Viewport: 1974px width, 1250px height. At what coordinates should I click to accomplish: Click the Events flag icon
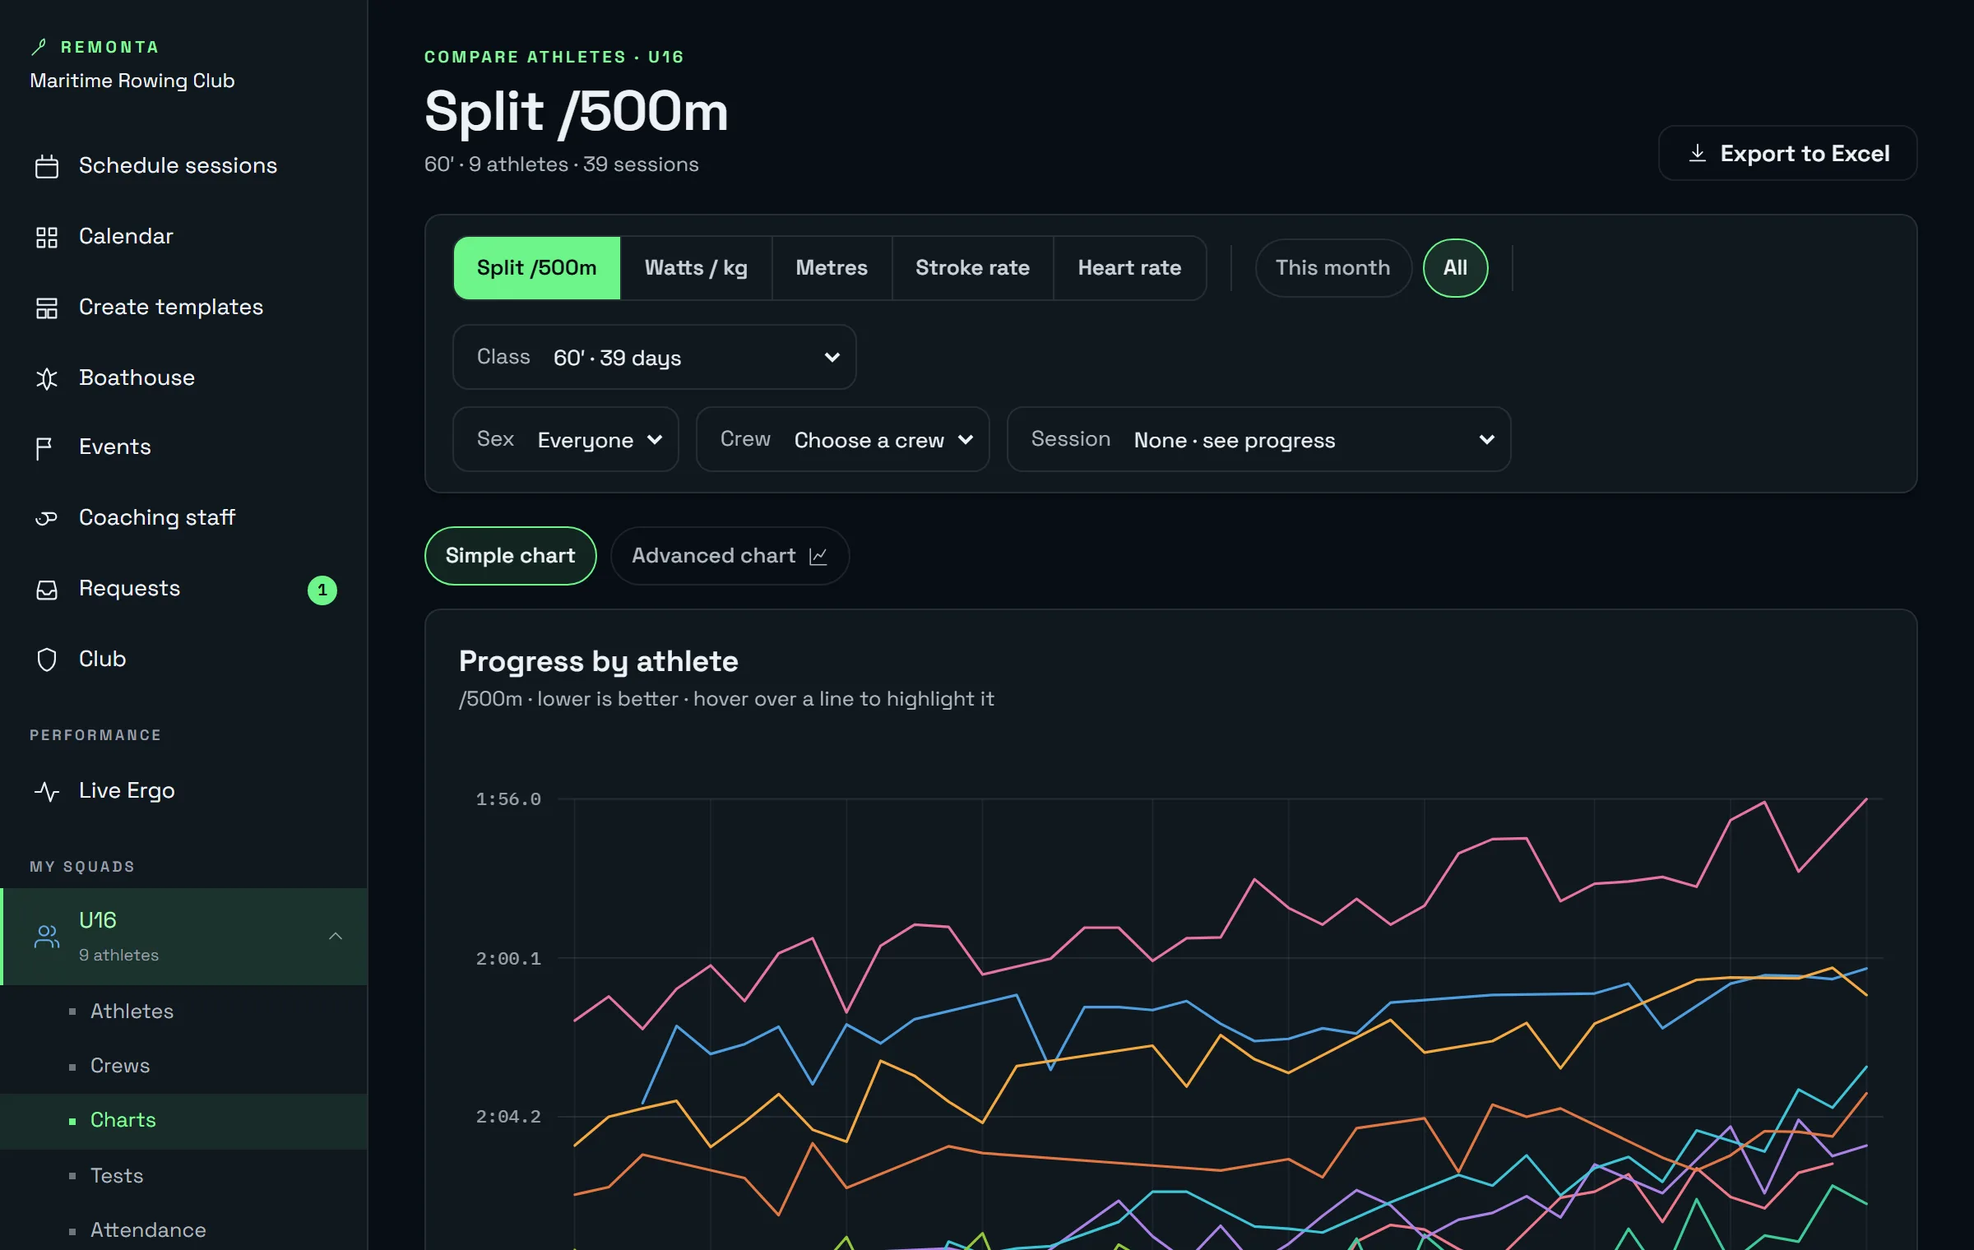(x=44, y=448)
